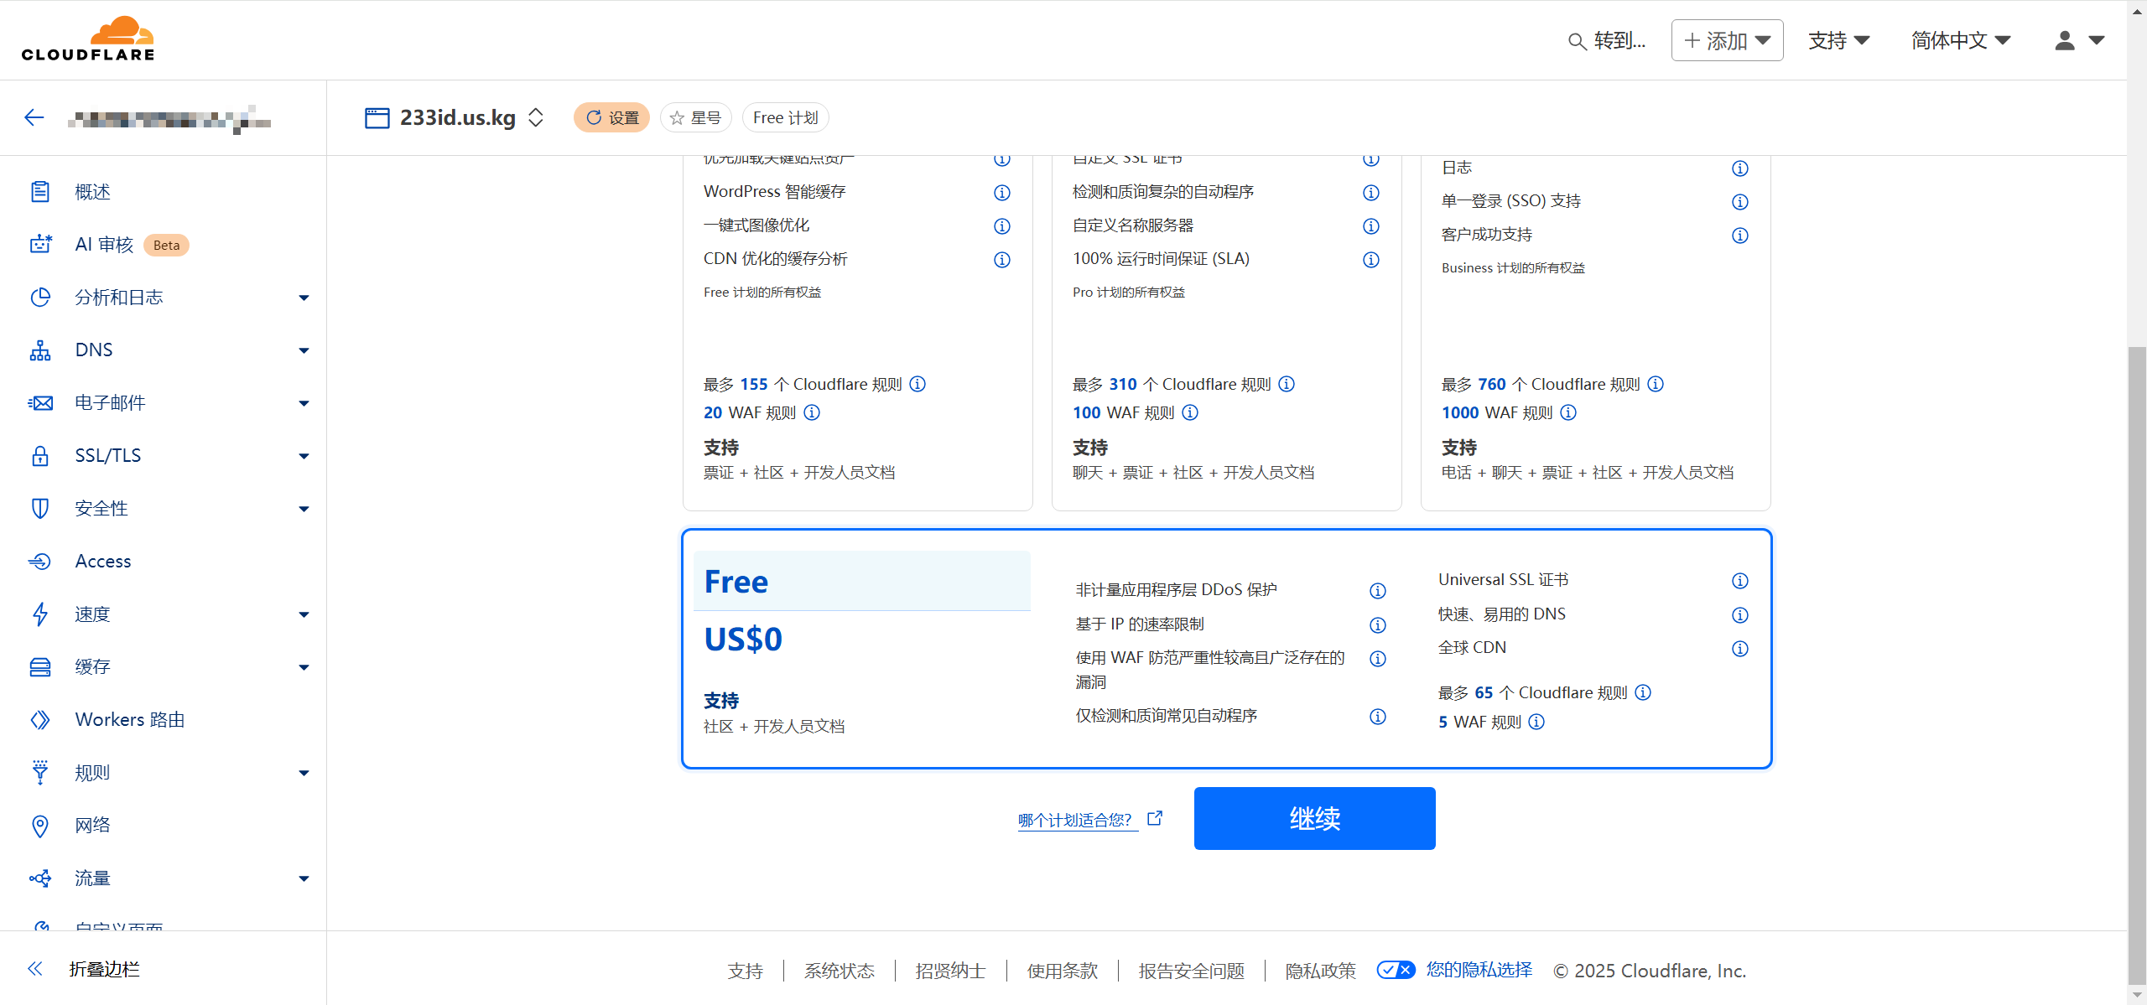Click info icon beside 5 WAF 规则
This screenshot has height=1005, width=2147.
click(1536, 723)
